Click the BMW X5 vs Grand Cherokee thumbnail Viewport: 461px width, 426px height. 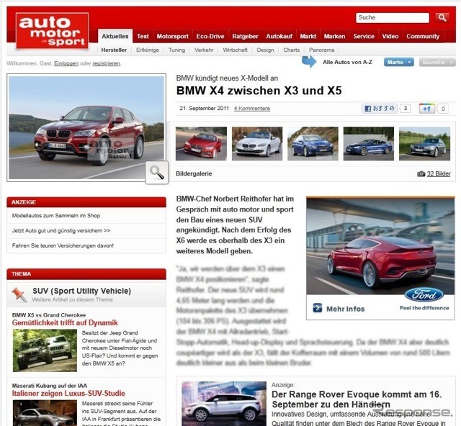[45, 350]
